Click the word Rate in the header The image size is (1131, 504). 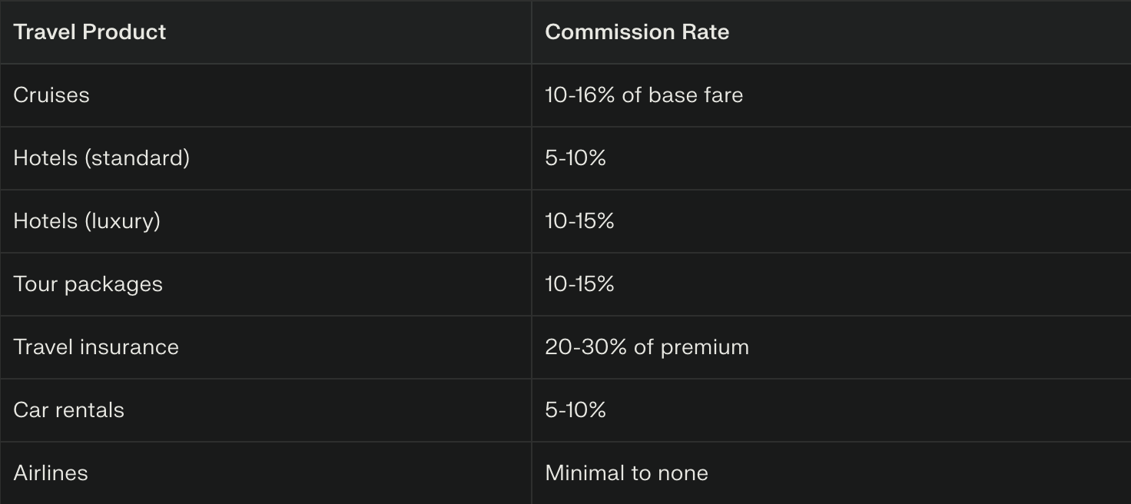[x=705, y=31]
